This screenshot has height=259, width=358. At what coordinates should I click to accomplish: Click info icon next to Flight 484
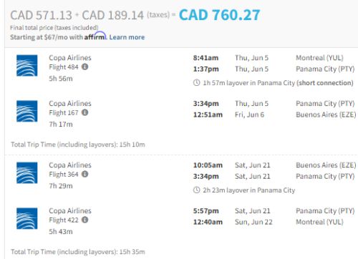click(x=84, y=67)
